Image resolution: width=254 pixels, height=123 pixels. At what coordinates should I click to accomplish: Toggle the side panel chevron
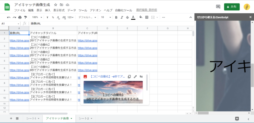click(x=249, y=119)
